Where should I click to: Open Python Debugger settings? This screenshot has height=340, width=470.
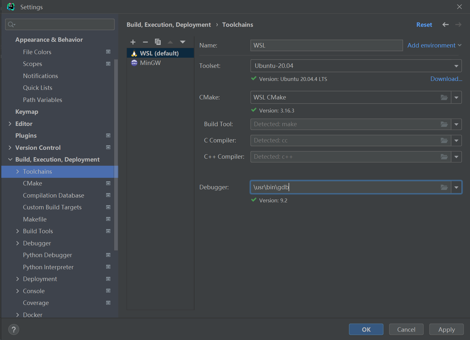click(x=48, y=255)
